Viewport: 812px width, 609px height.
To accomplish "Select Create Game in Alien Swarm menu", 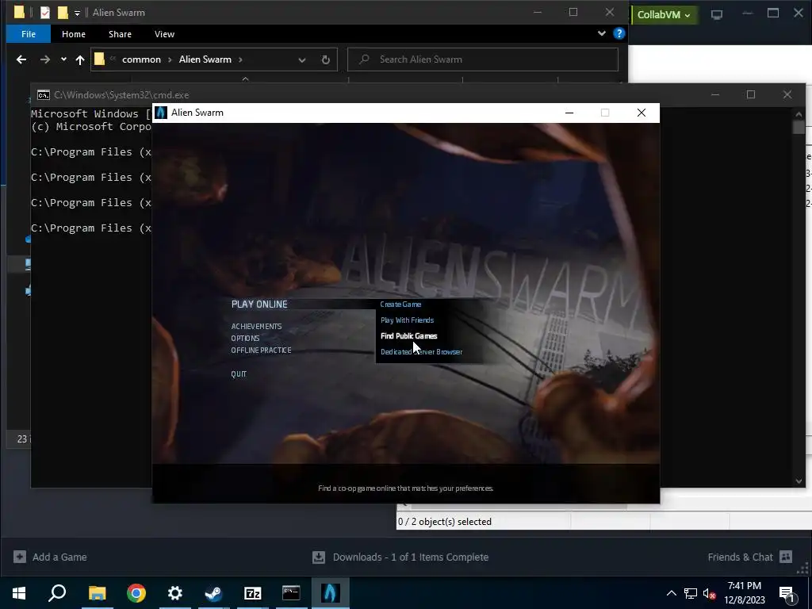I will click(x=400, y=304).
